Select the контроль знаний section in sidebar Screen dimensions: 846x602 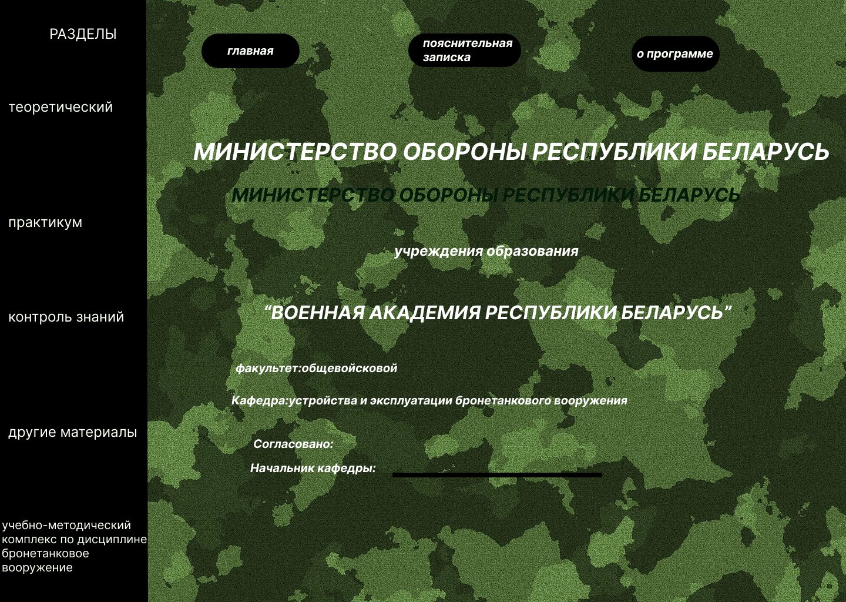point(66,317)
